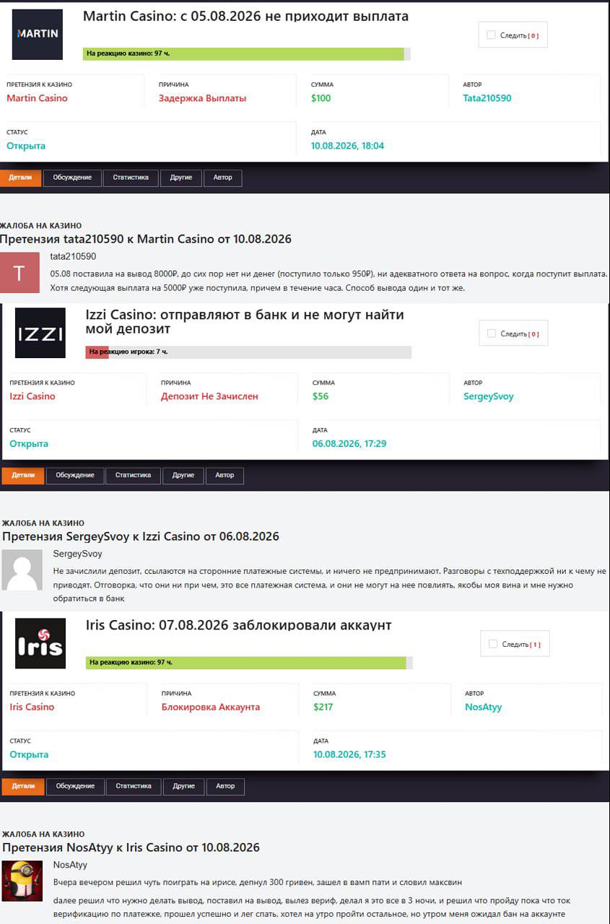The width and height of the screenshot is (610, 924).
Task: Toggle follow checkbox for Iris Casino complaint
Action: point(493,644)
